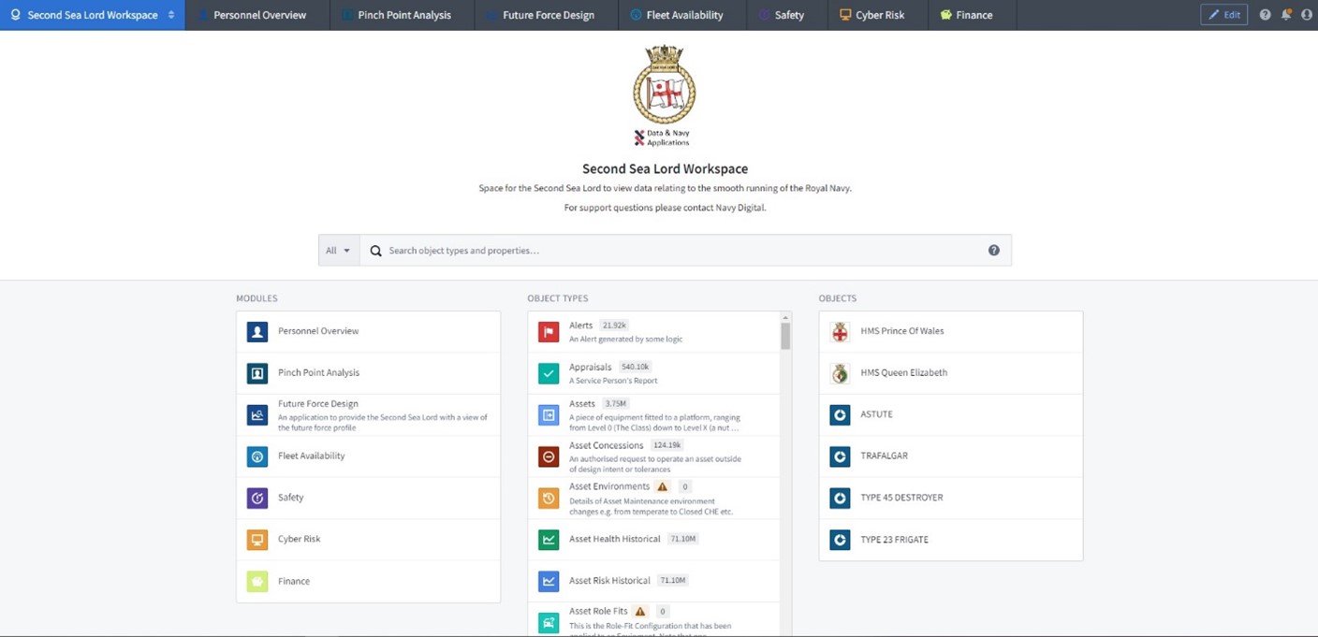This screenshot has height=637, width=1318.
Task: Click the notifications bell icon
Action: click(x=1286, y=15)
